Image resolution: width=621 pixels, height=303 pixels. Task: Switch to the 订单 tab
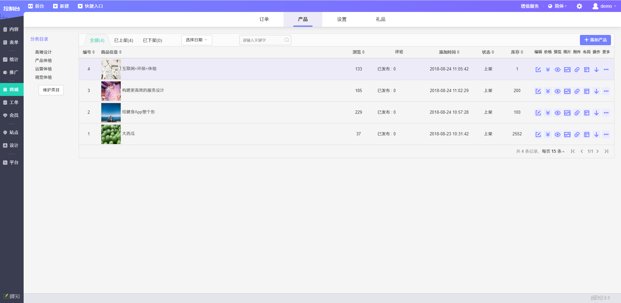[264, 19]
